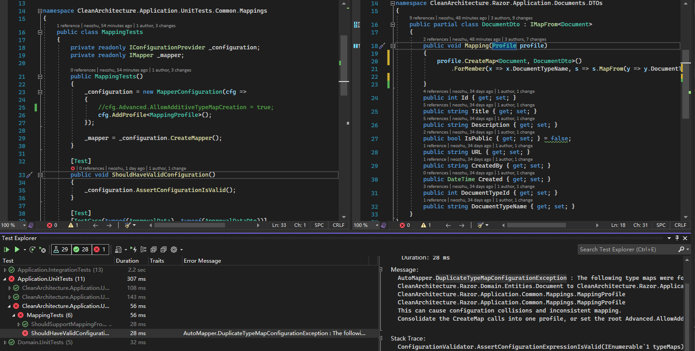Select ShouldHaveValidConfigurati... failed test row
The width and height of the screenshot is (695, 351).
[189, 333]
